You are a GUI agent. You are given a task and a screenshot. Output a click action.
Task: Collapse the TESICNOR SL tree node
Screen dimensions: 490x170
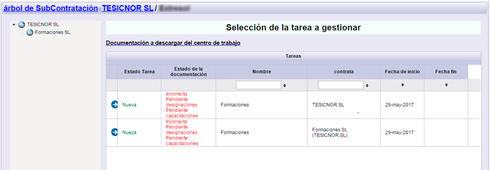(x=14, y=24)
